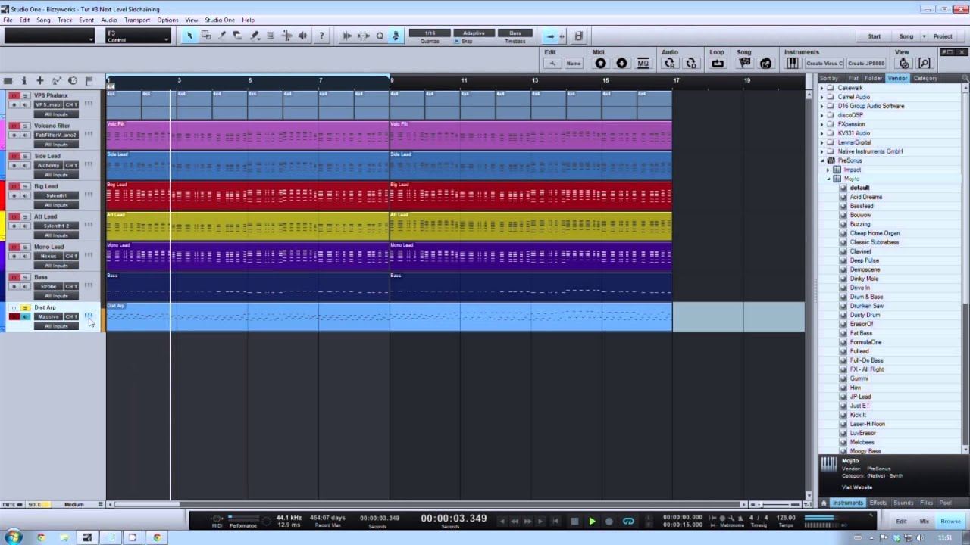Select the Listen speaker tool
This screenshot has height=545, width=970.
click(x=303, y=36)
